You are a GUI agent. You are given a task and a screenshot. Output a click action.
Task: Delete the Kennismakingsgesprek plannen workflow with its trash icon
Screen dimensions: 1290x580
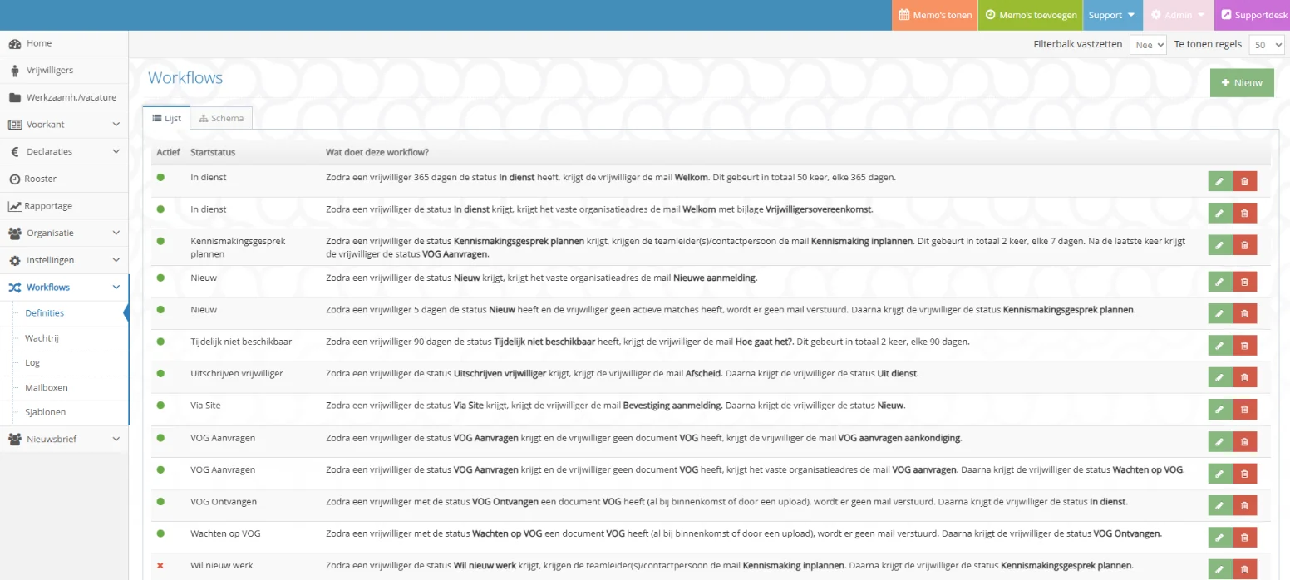coord(1244,244)
